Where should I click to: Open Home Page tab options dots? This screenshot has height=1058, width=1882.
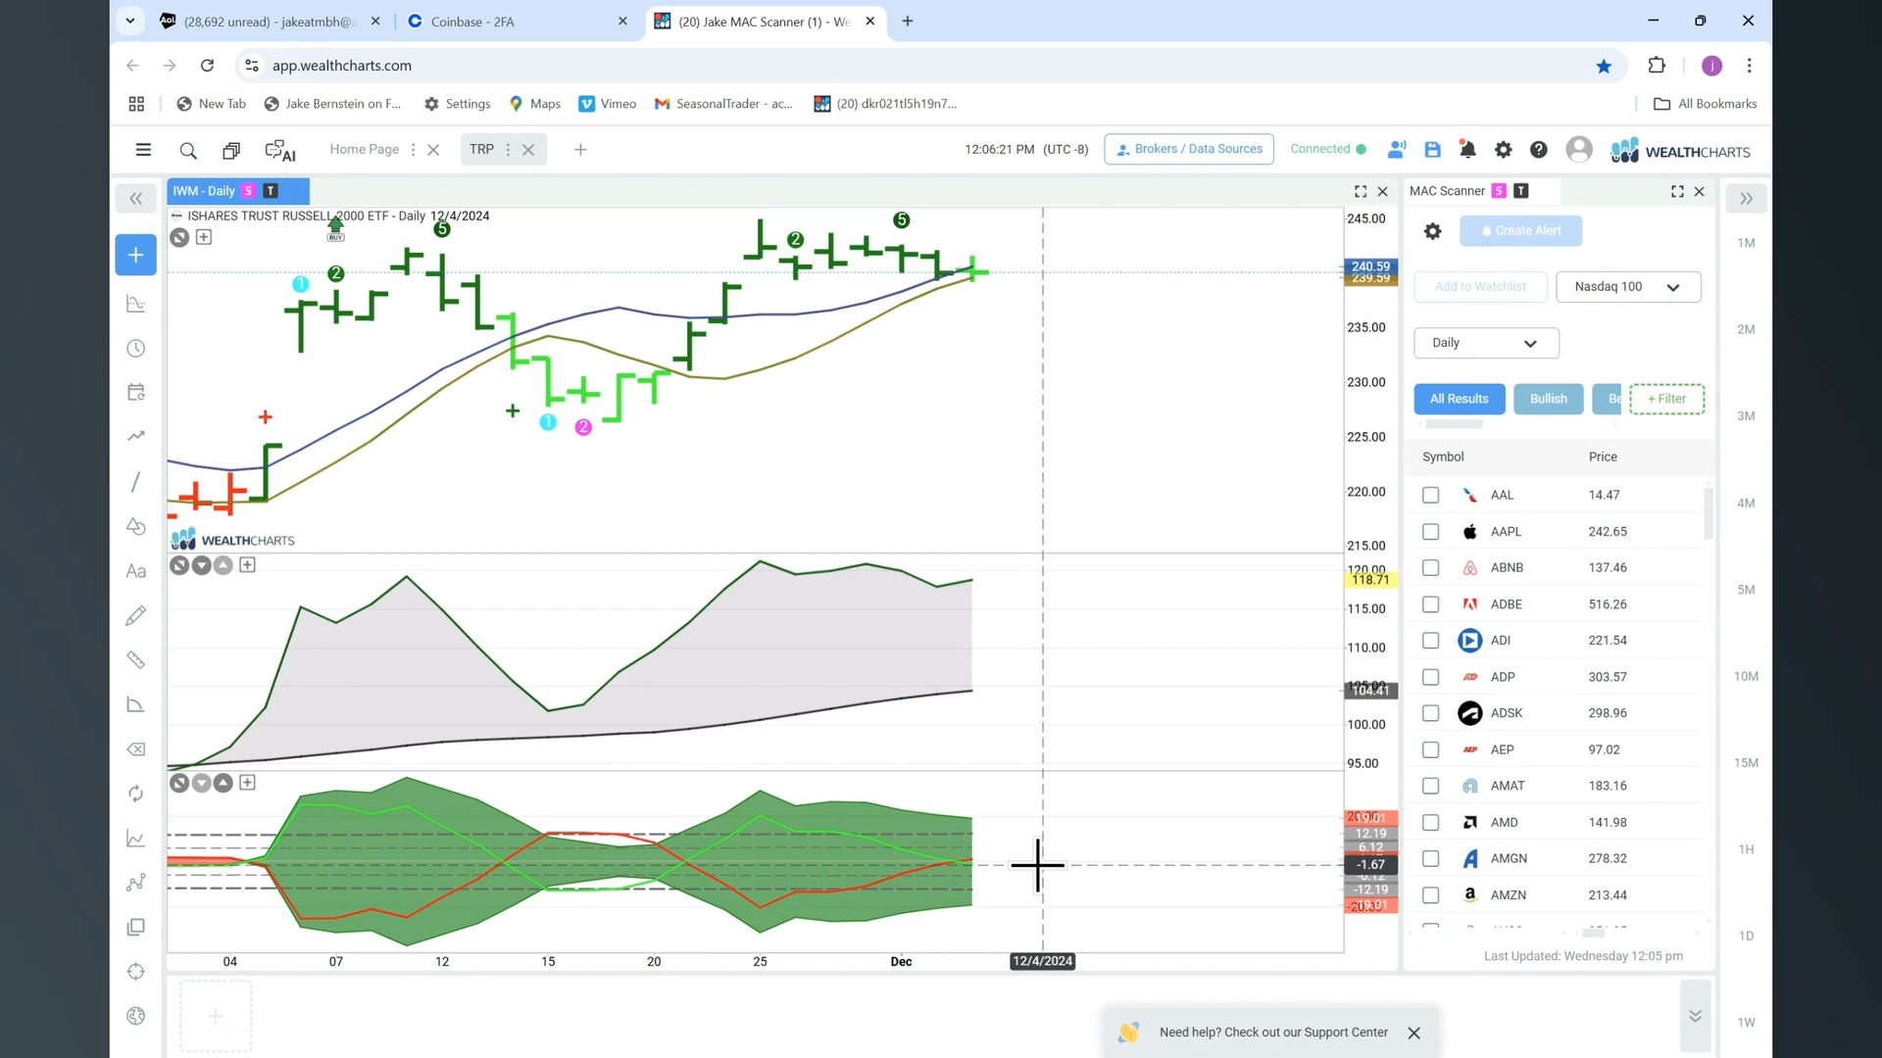click(x=413, y=150)
